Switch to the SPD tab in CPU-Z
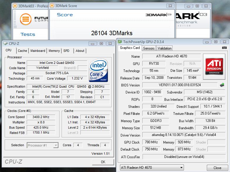 coord(66,51)
